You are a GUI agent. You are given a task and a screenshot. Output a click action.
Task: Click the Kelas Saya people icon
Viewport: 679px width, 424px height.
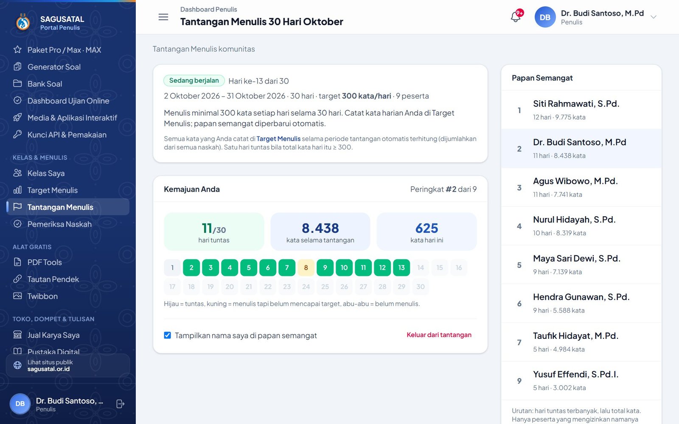(17, 173)
